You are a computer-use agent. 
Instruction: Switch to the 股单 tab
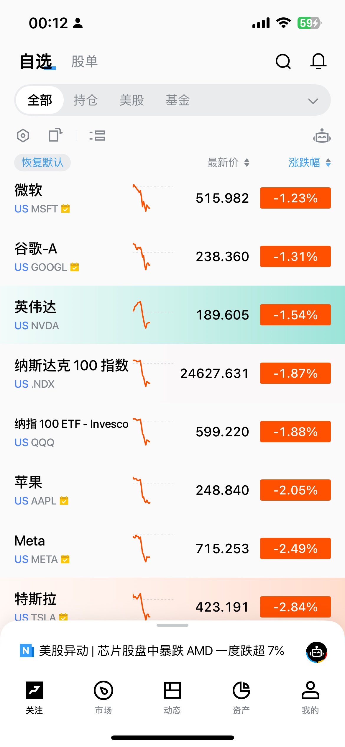click(x=85, y=62)
